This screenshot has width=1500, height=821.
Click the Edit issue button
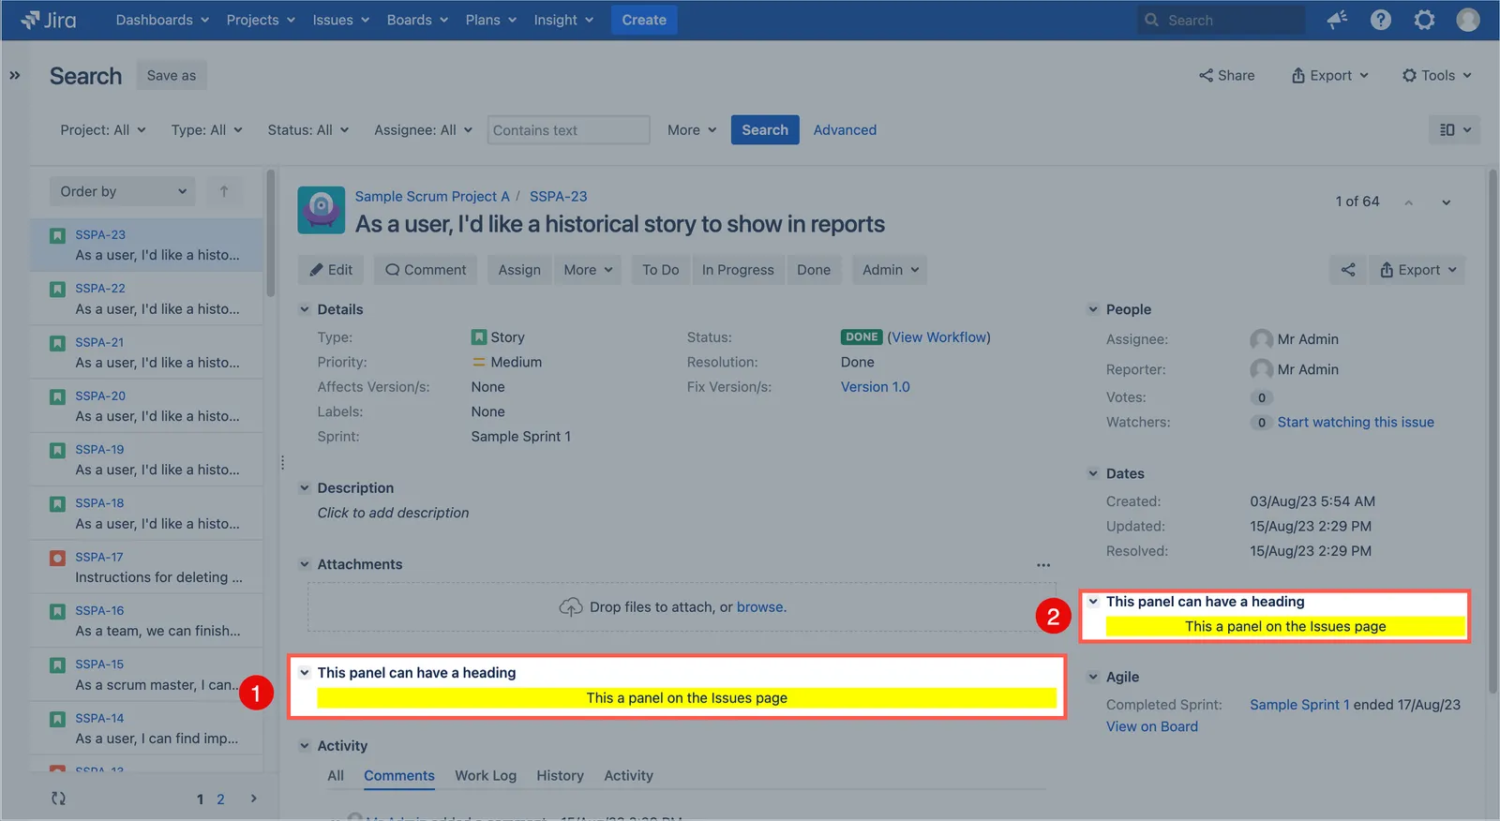pyautogui.click(x=332, y=270)
